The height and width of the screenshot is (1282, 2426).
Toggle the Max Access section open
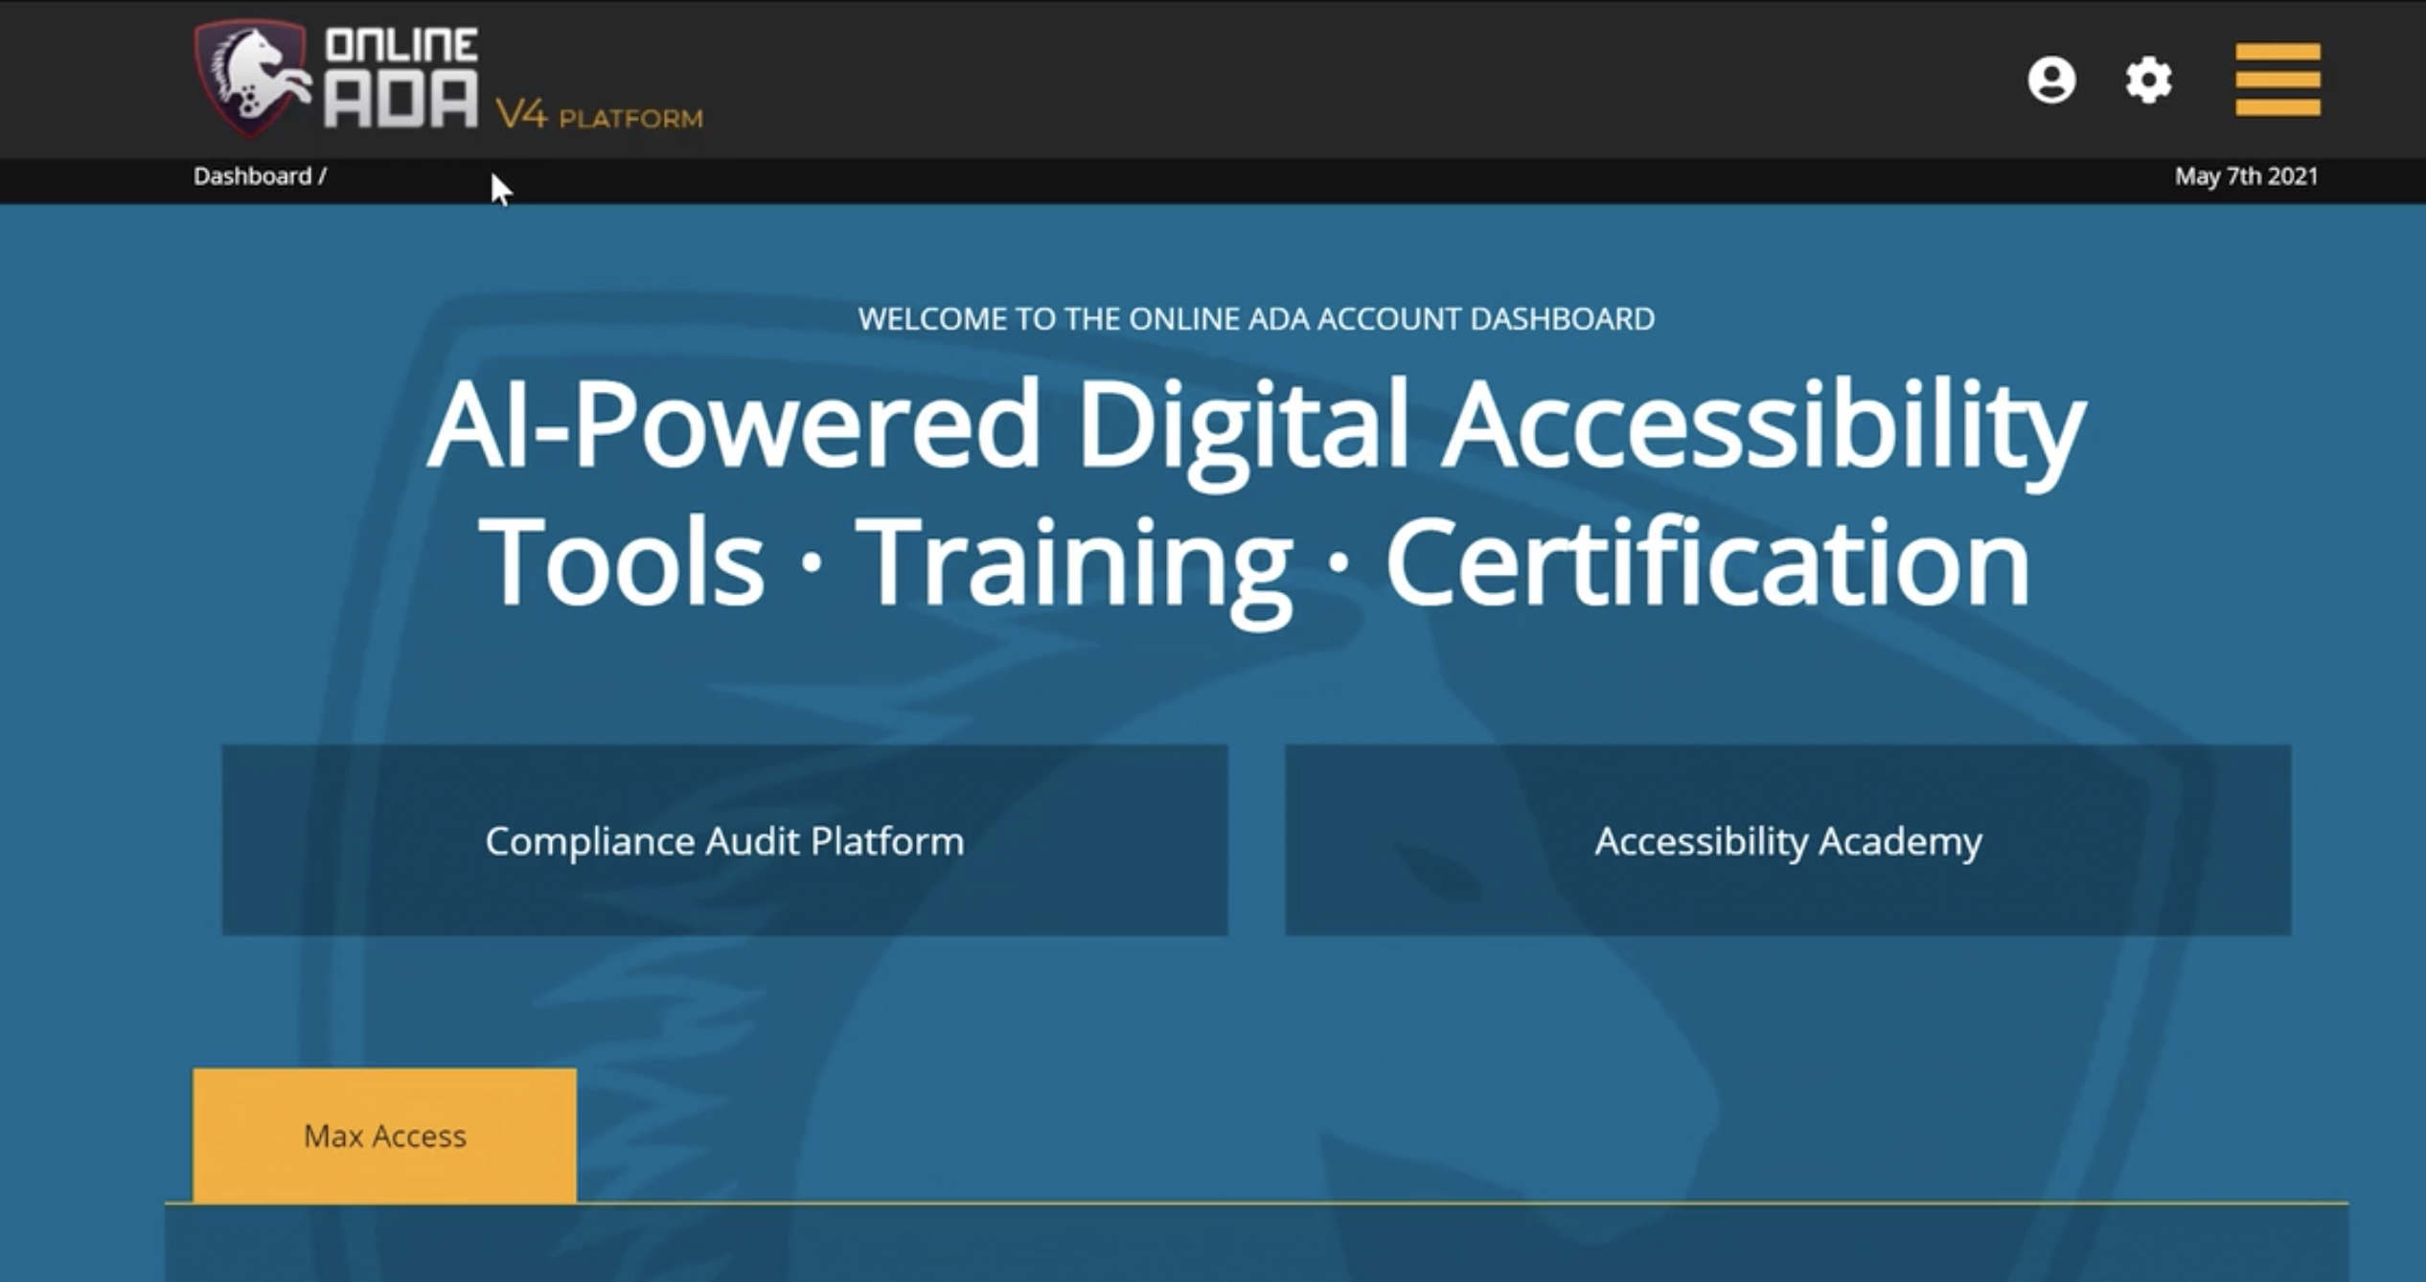385,1135
